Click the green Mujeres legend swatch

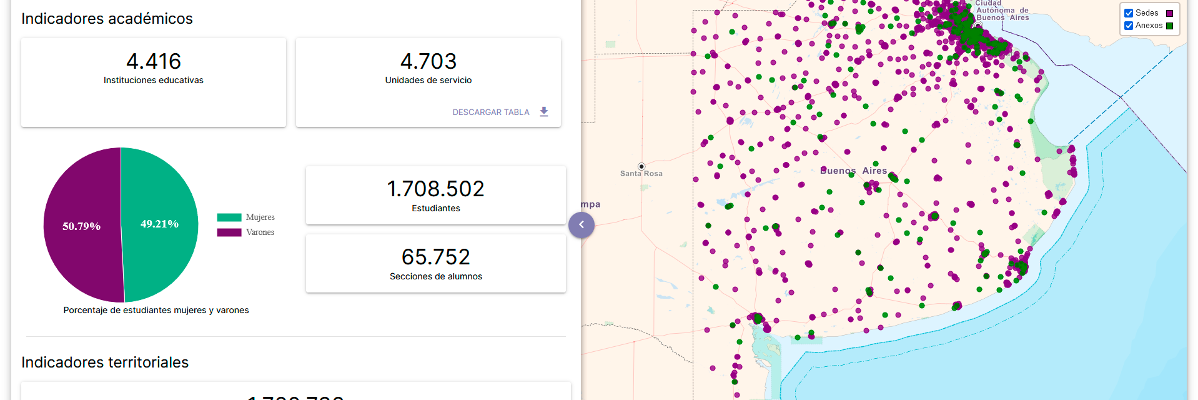coord(229,217)
